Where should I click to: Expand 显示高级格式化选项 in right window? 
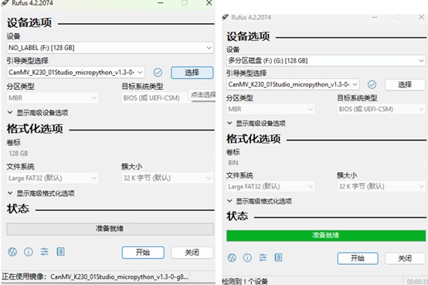tap(260, 202)
